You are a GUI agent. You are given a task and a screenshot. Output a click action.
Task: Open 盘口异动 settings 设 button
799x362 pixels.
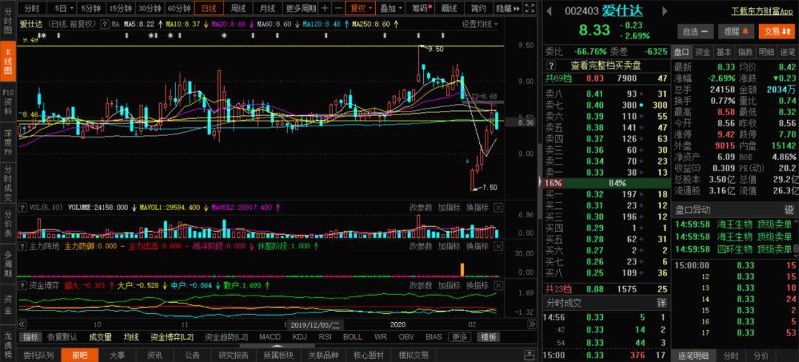(789, 211)
